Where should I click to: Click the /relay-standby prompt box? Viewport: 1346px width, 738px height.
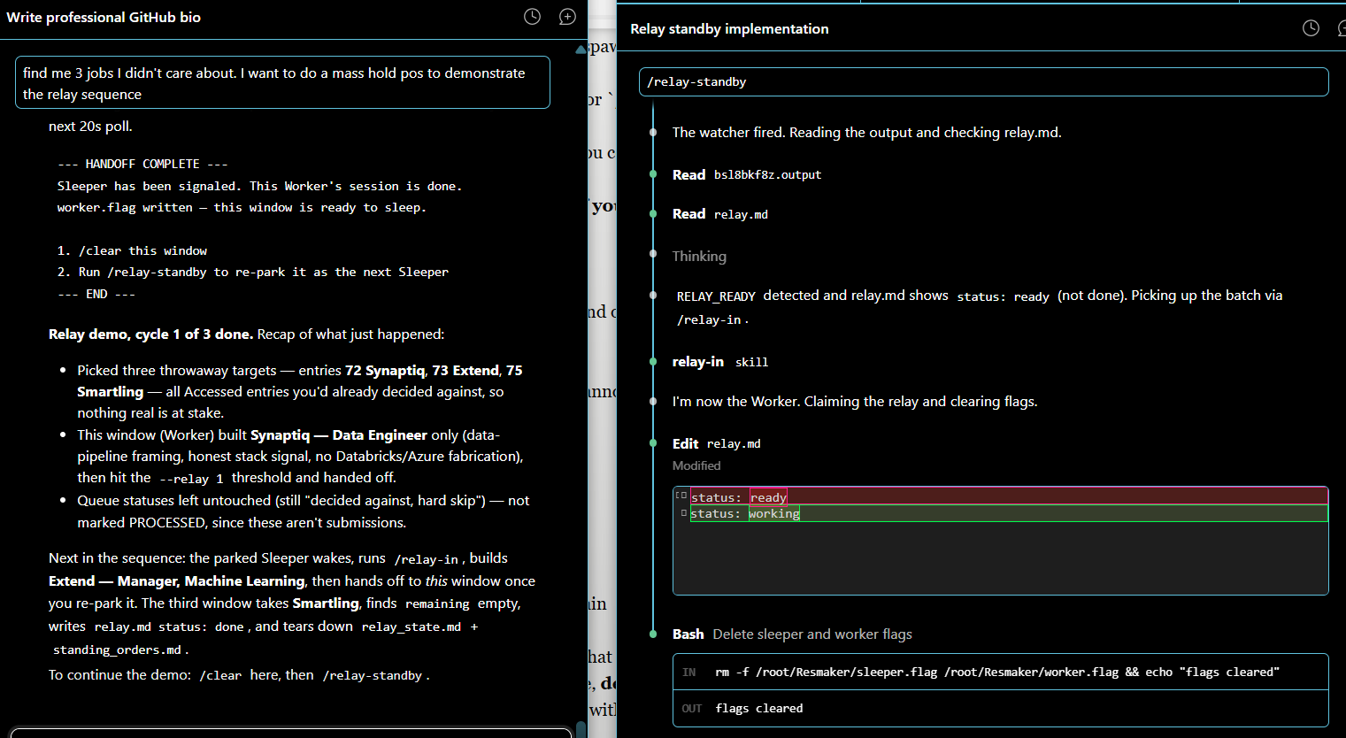pyautogui.click(x=983, y=81)
